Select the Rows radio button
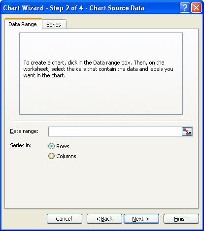 (51, 146)
